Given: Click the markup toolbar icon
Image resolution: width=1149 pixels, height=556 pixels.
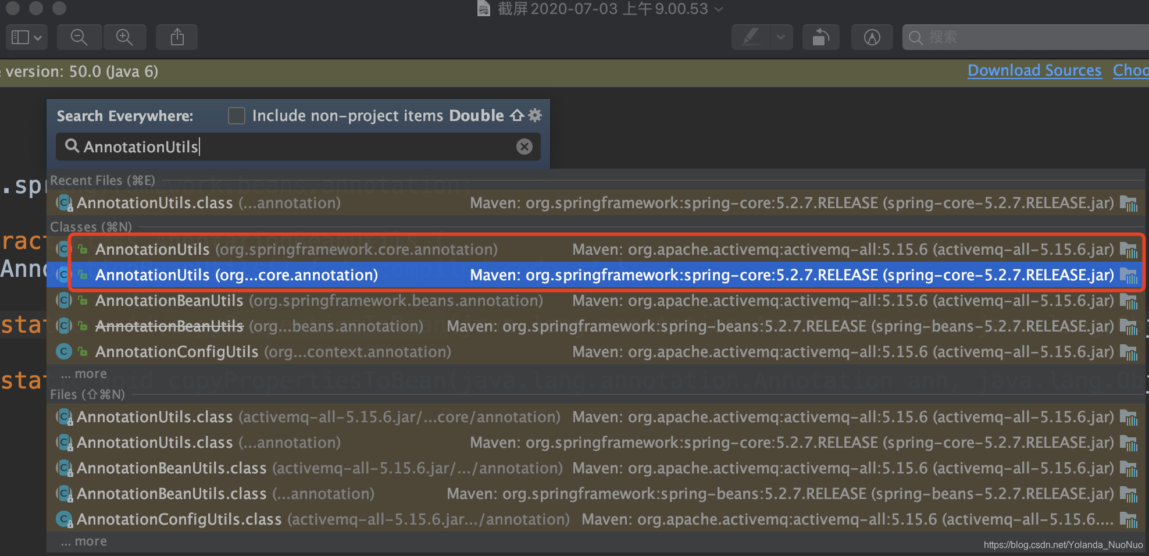Looking at the screenshot, I should [872, 37].
